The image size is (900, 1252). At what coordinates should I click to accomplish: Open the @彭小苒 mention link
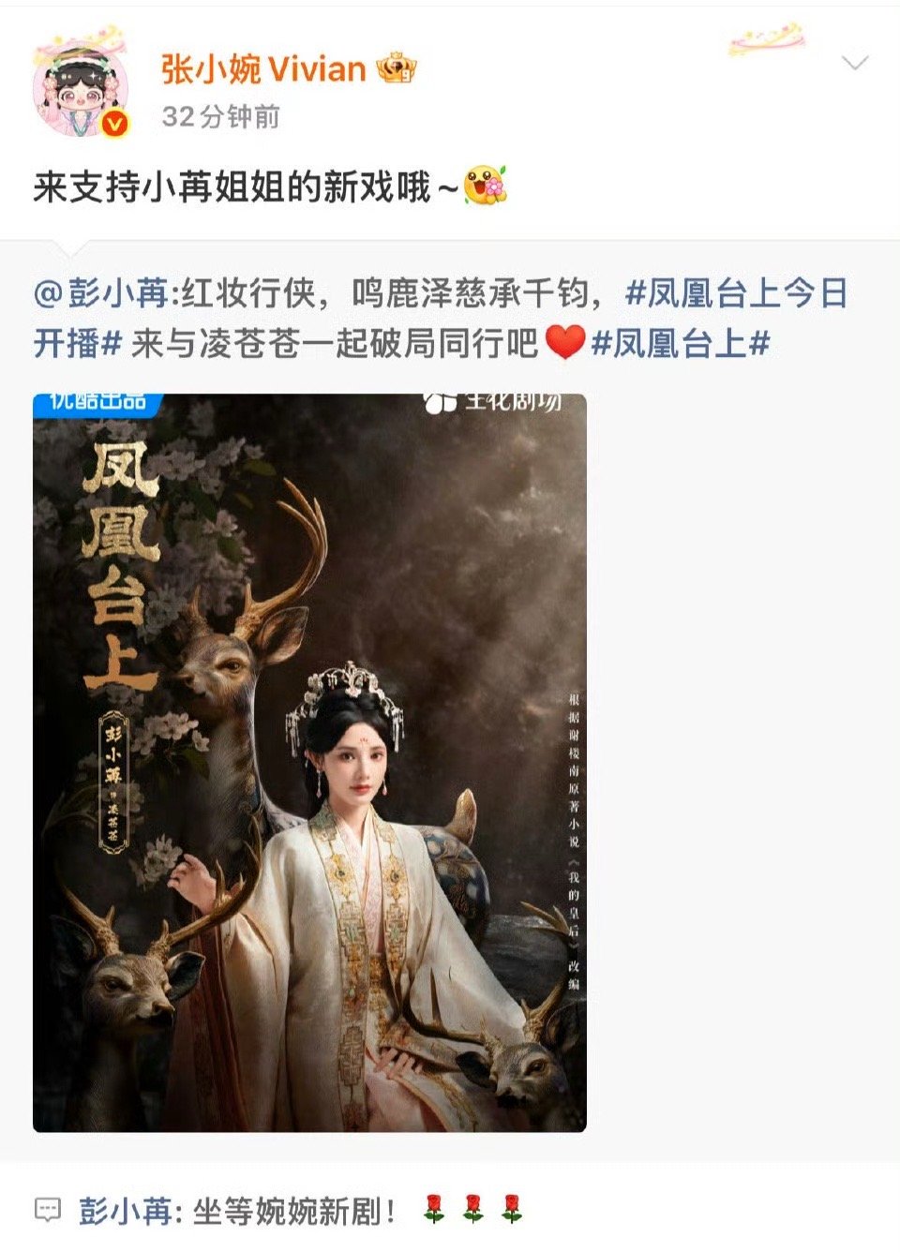pos(101,293)
